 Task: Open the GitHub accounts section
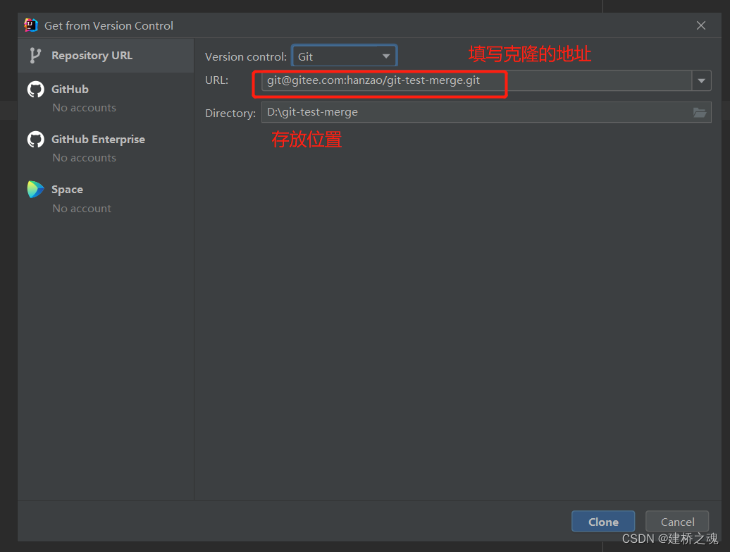pos(70,89)
